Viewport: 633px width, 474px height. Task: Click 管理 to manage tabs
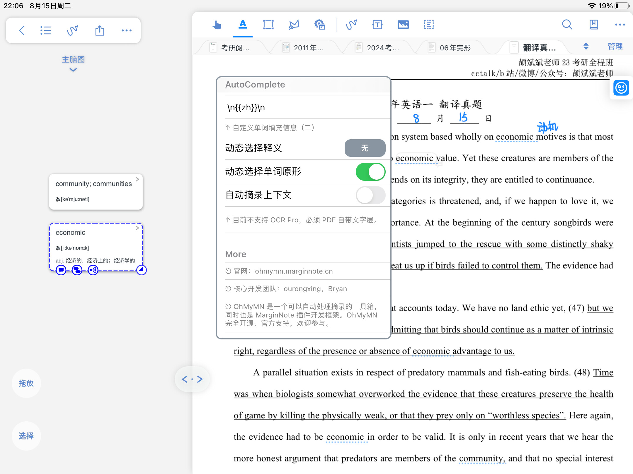tap(615, 46)
